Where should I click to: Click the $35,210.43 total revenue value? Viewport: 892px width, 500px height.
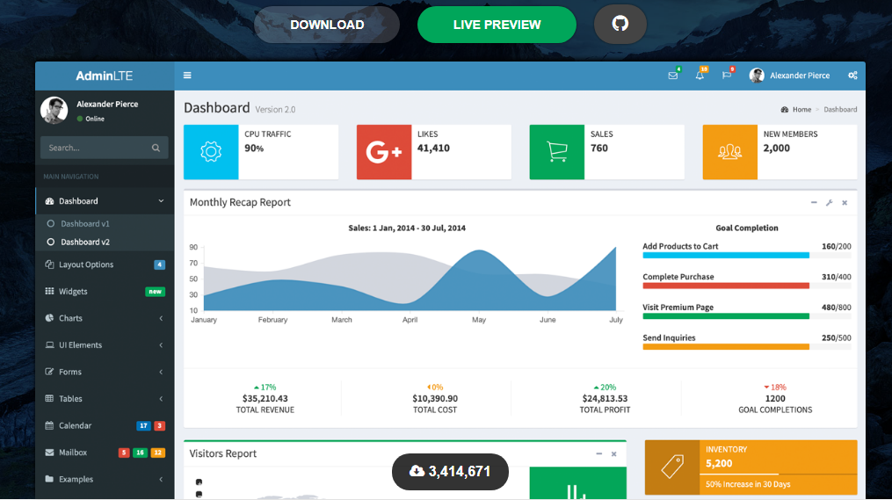265,399
